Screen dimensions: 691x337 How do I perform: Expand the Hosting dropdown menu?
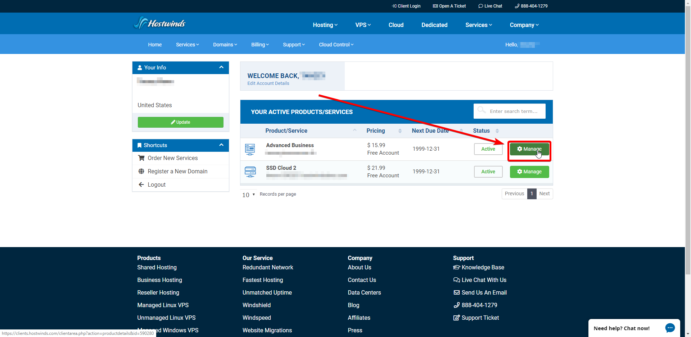325,25
